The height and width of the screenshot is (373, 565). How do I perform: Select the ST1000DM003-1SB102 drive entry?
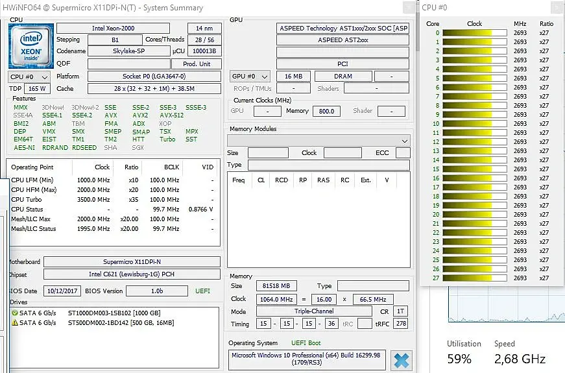coord(114,313)
